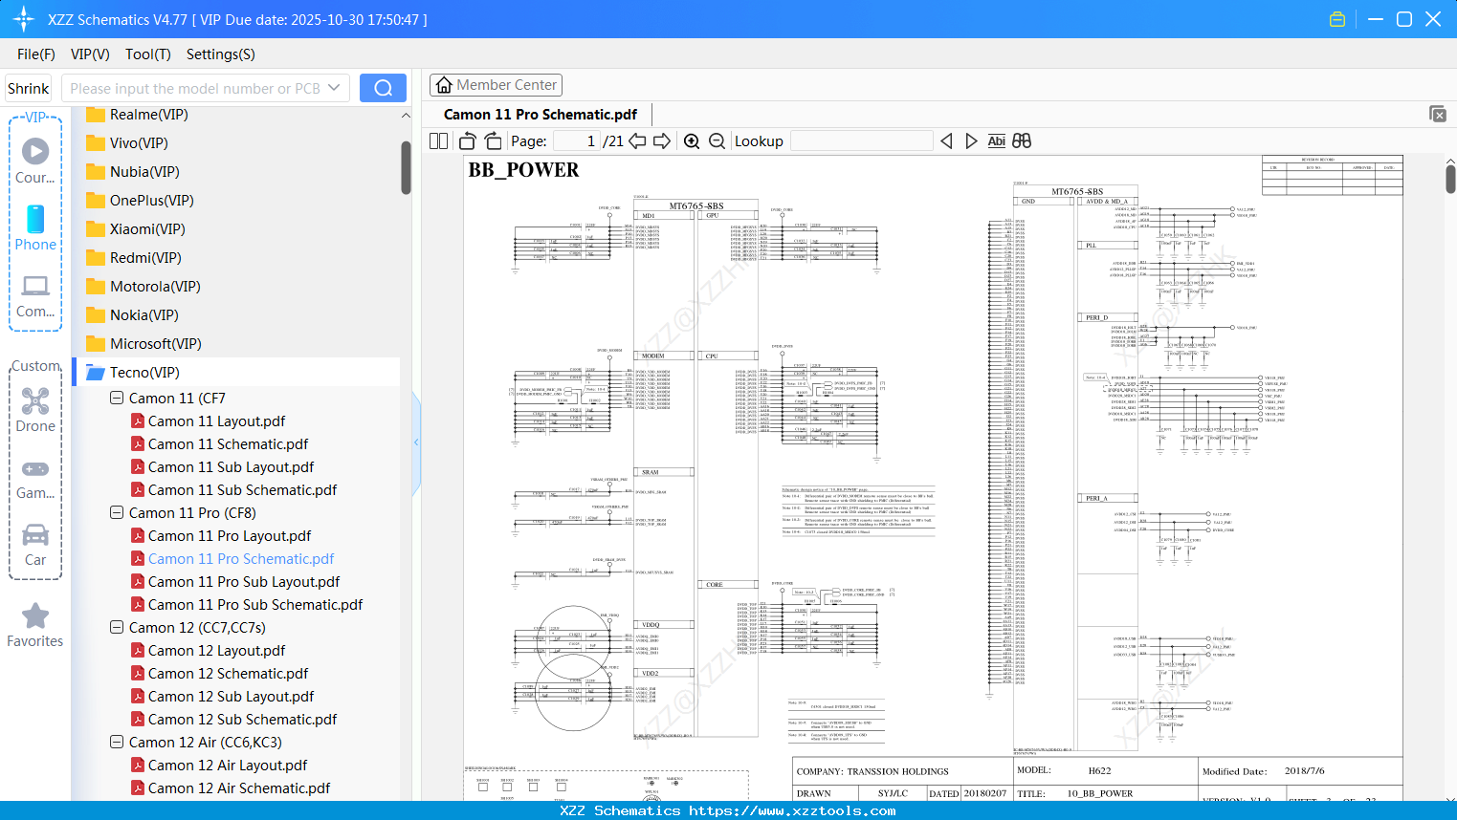The height and width of the screenshot is (820, 1457).
Task: Collapse the Camon 12 (CC7,CC7s) group
Action: pyautogui.click(x=116, y=627)
